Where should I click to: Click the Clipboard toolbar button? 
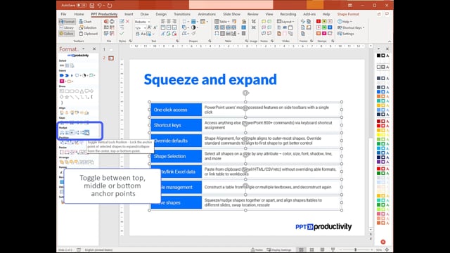coord(89,34)
